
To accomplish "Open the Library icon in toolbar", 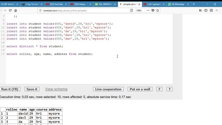I will tap(200, 10).
